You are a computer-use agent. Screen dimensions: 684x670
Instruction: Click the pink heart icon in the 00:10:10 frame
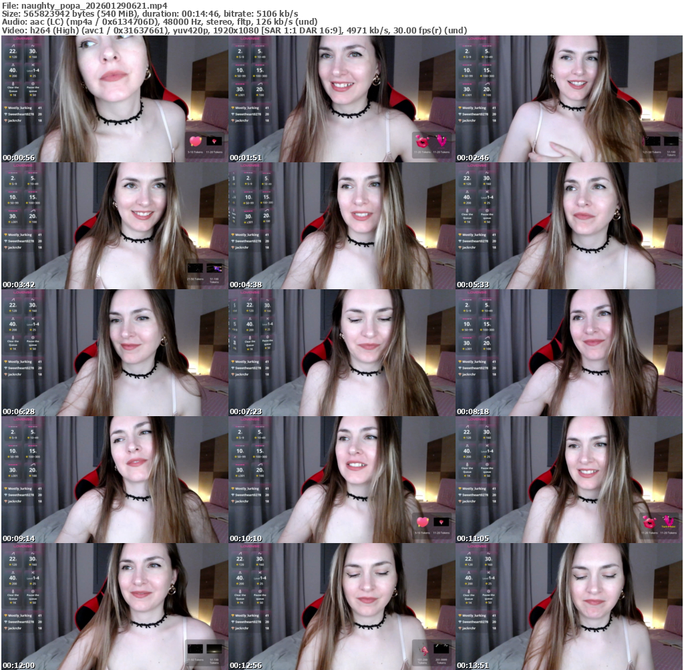pos(422,522)
